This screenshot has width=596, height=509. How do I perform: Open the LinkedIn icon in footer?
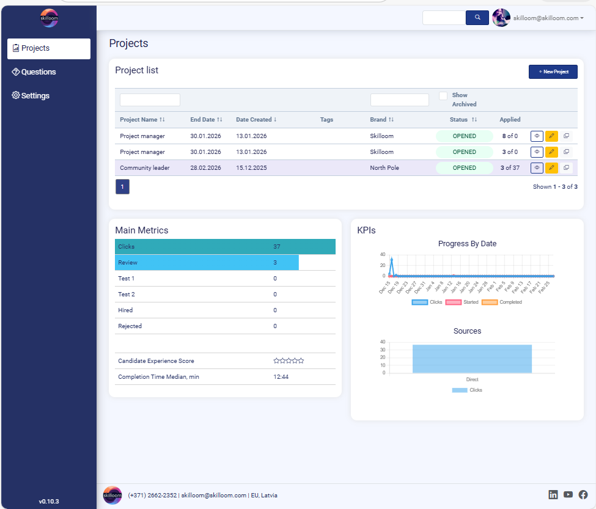553,495
